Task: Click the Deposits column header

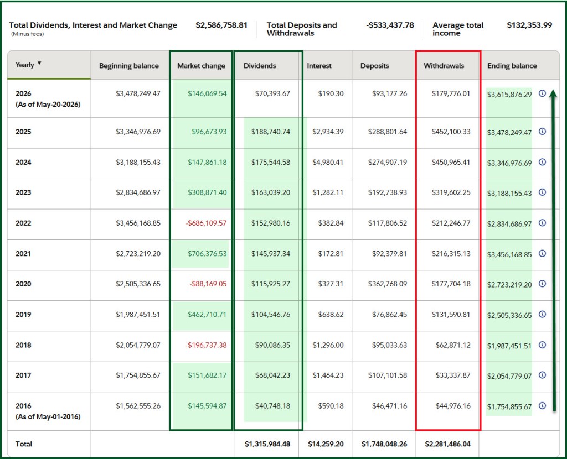Action: pos(375,66)
